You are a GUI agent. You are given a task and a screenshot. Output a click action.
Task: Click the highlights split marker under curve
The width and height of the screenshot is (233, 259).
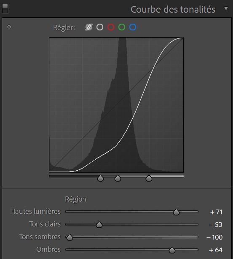pos(149,178)
